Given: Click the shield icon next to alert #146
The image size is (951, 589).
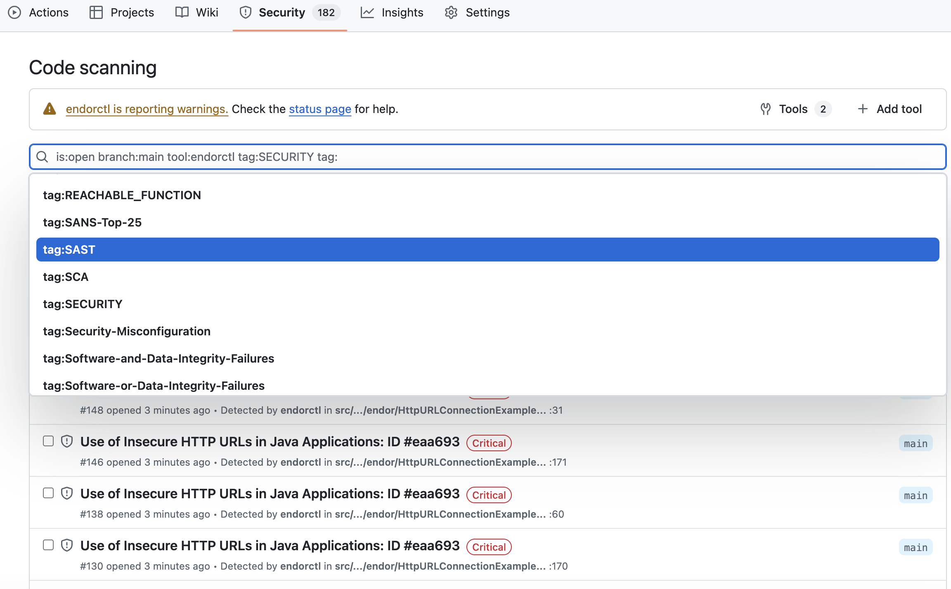Looking at the screenshot, I should point(66,441).
